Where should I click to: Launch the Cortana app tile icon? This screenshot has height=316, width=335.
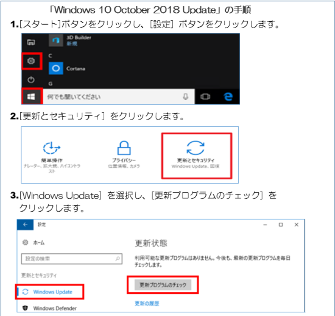(x=56, y=68)
